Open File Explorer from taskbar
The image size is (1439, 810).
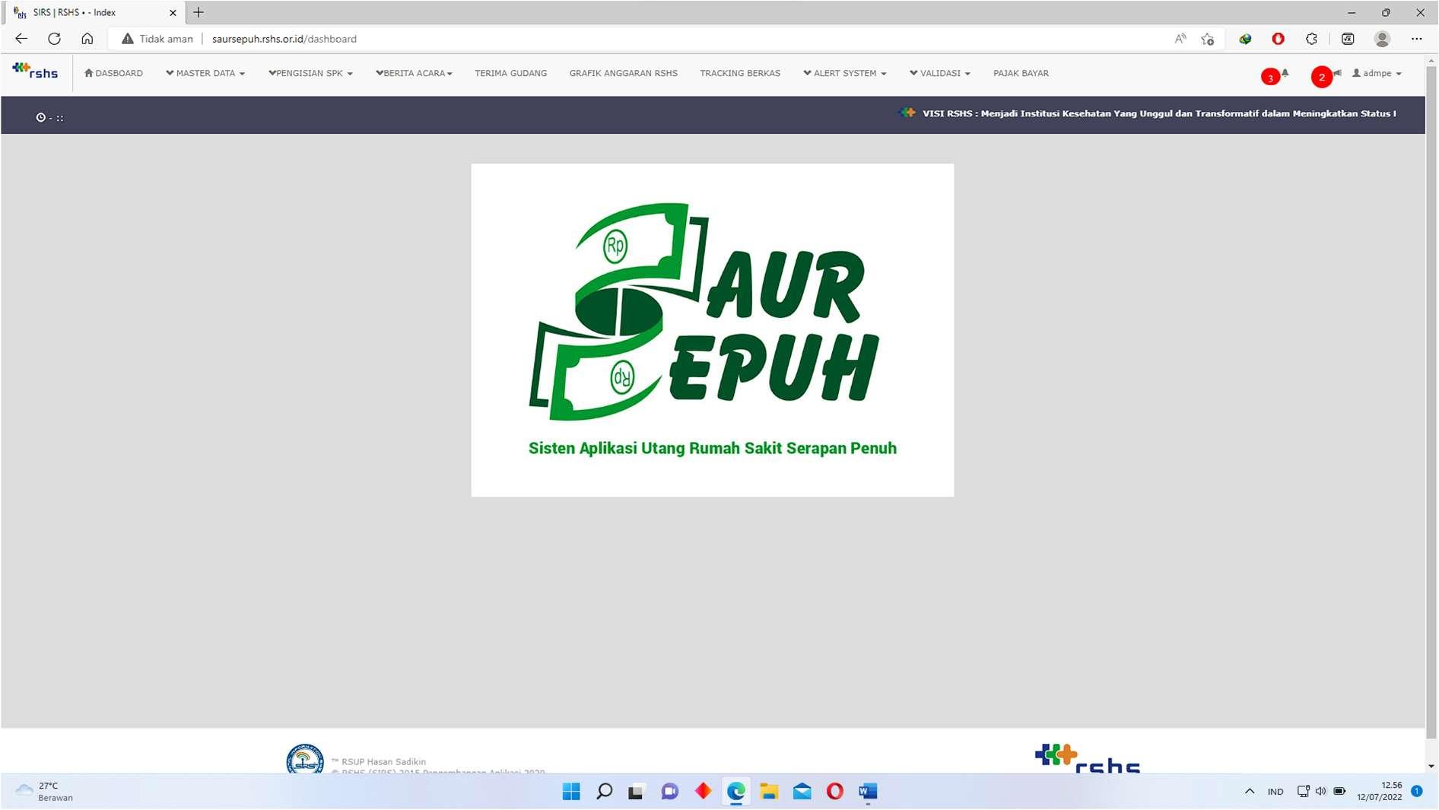(x=769, y=792)
